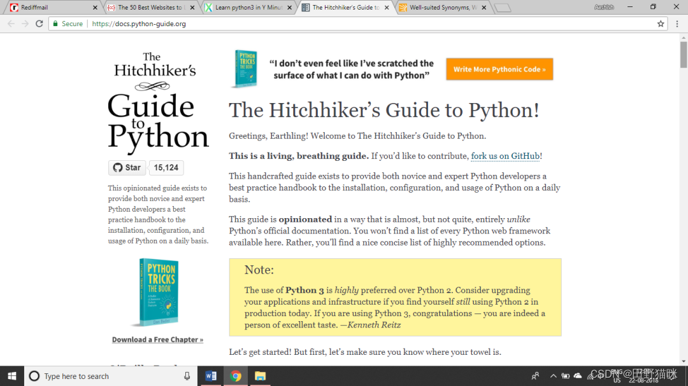The image size is (688, 386).
Task: Go forward in browser history
Action: click(25, 24)
